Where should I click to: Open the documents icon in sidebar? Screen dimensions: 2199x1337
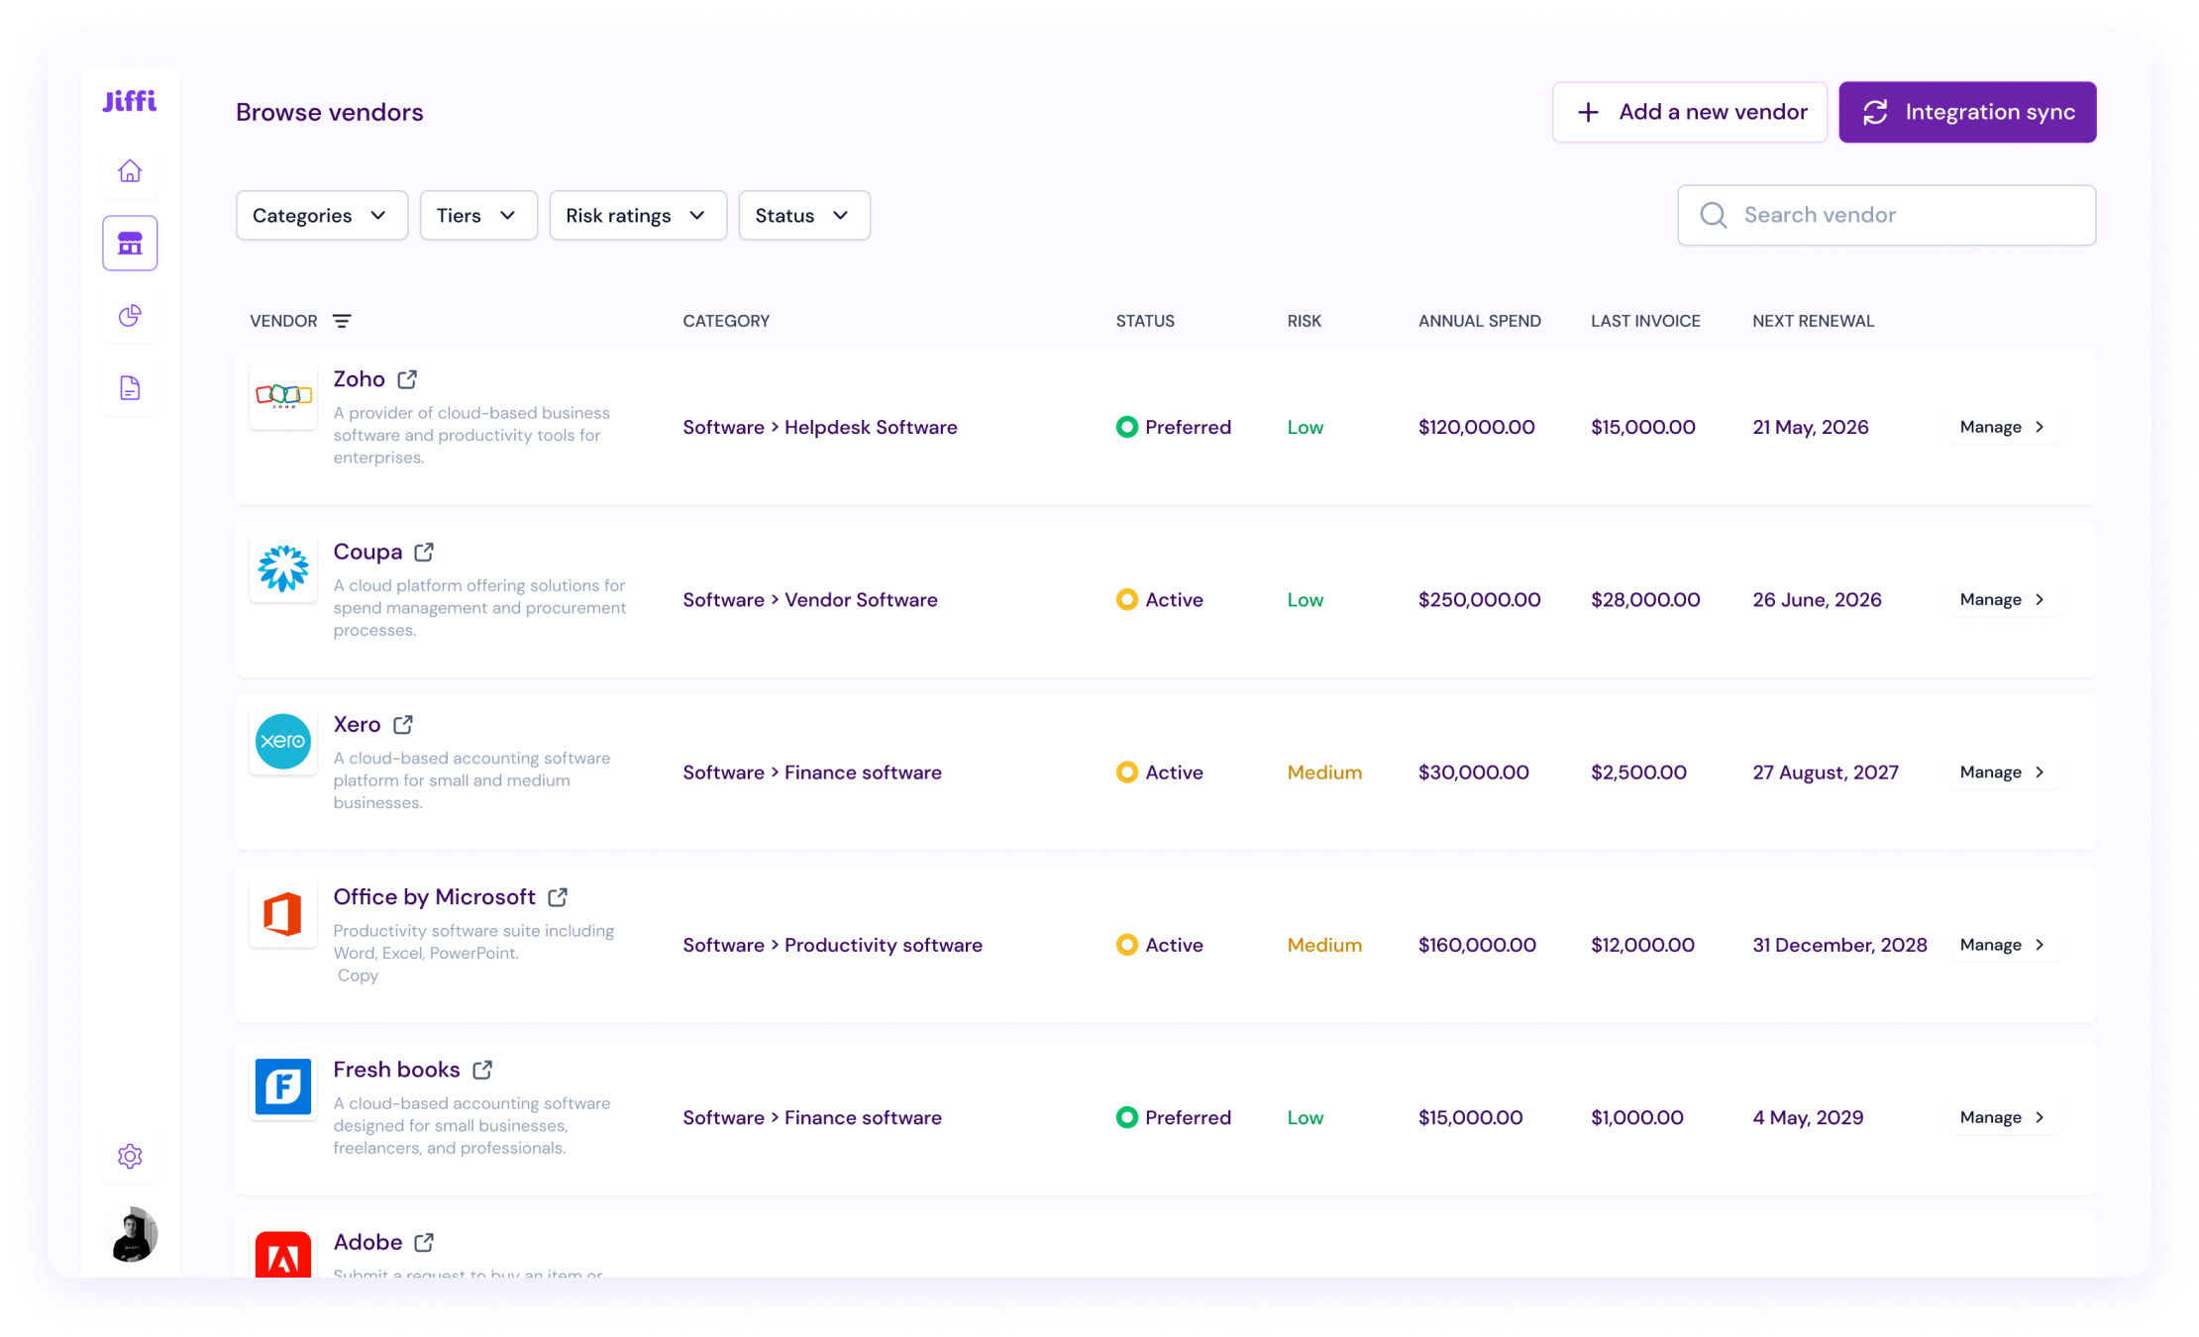click(x=130, y=388)
